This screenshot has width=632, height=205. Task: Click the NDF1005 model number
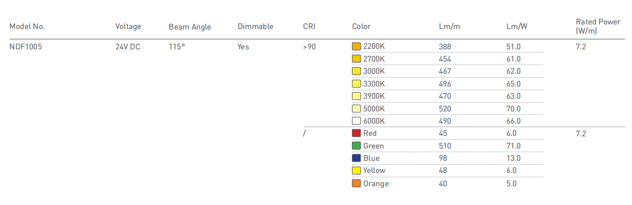tap(26, 46)
